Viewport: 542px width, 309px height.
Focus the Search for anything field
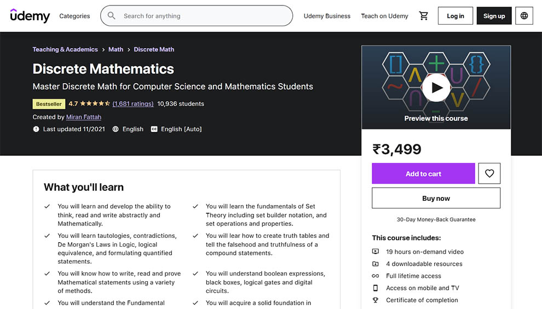(197, 16)
